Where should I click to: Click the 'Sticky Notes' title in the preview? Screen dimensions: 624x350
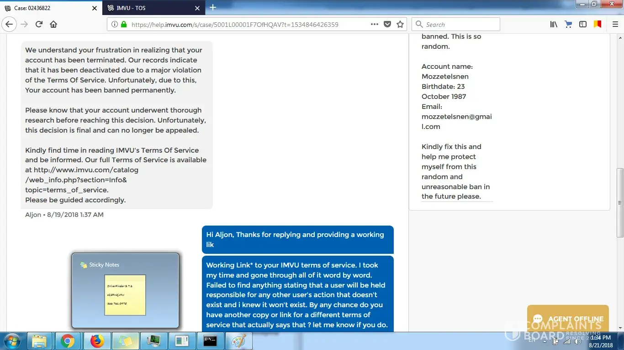[104, 265]
